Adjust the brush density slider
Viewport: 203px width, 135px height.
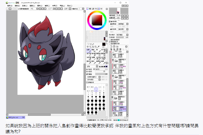(x=101, y=74)
